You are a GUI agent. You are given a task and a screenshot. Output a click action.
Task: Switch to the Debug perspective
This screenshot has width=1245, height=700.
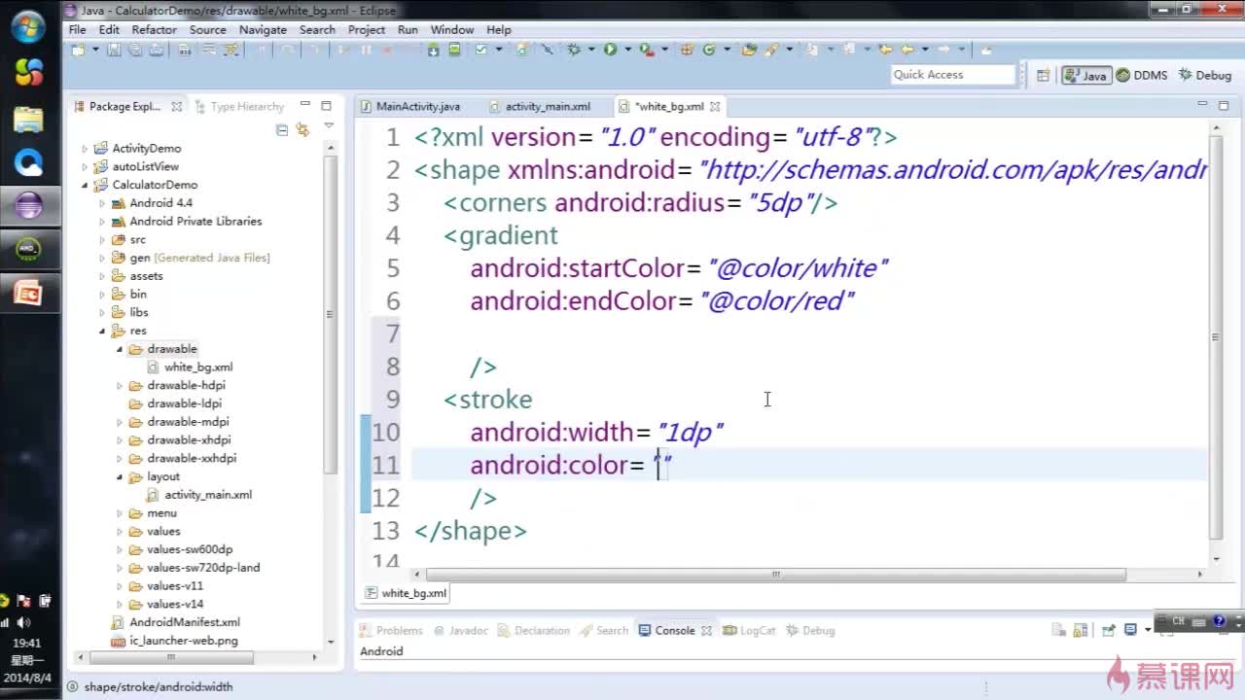pyautogui.click(x=1205, y=75)
